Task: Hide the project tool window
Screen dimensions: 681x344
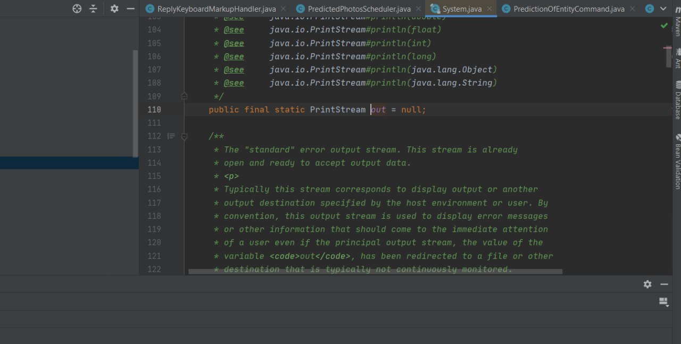Action: coord(130,9)
